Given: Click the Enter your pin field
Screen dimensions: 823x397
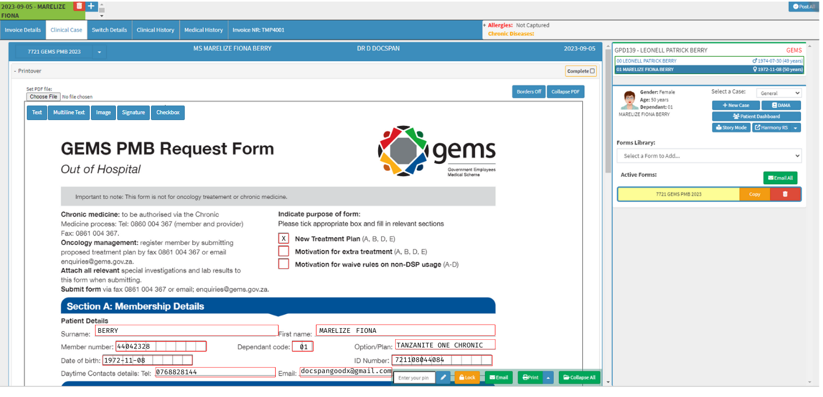Looking at the screenshot, I should point(414,378).
